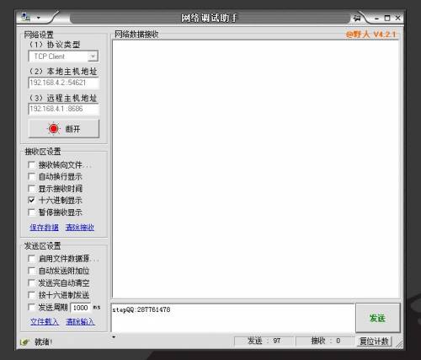Click the small arrow below the send box
This screenshot has height=360, width=421.
[114, 336]
